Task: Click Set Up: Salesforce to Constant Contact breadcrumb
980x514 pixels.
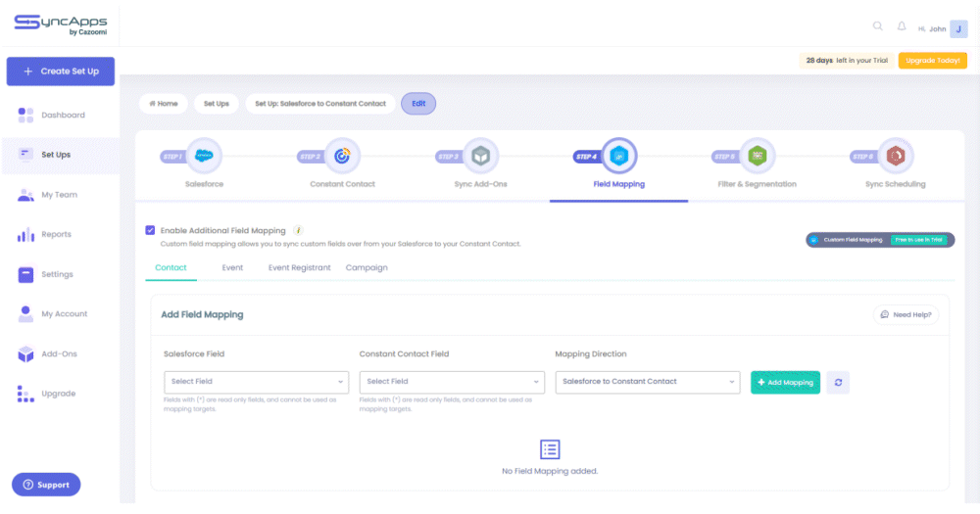Action: [x=320, y=104]
